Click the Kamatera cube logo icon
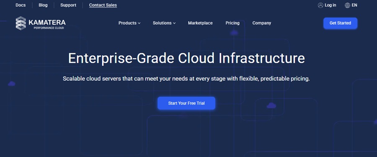The height and width of the screenshot is (157, 377). [21, 23]
